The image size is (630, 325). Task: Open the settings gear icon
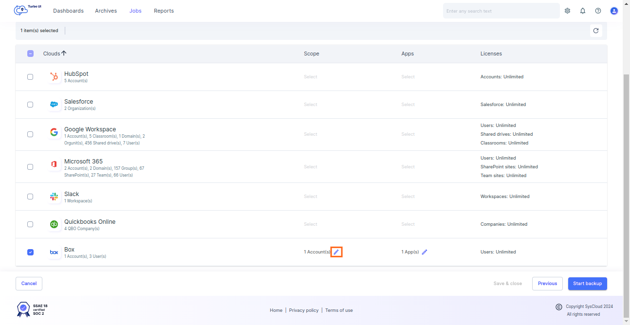pos(567,10)
